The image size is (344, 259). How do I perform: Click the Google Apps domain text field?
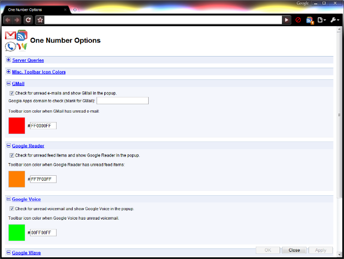(x=123, y=101)
